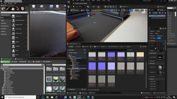Click the favorites star icon in Details
The width and height of the screenshot is (177, 99).
point(163,29)
